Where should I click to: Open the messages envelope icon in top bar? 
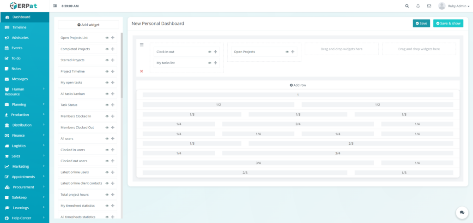pyautogui.click(x=429, y=6)
